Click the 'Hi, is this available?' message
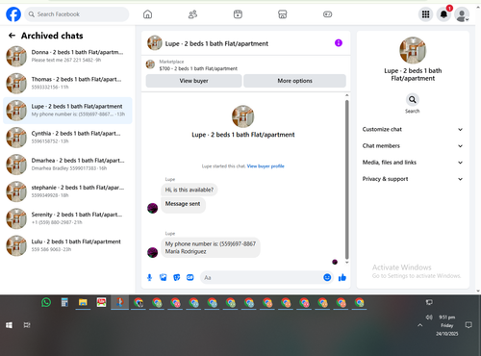Screen dimensions: 481x356 click(190, 190)
